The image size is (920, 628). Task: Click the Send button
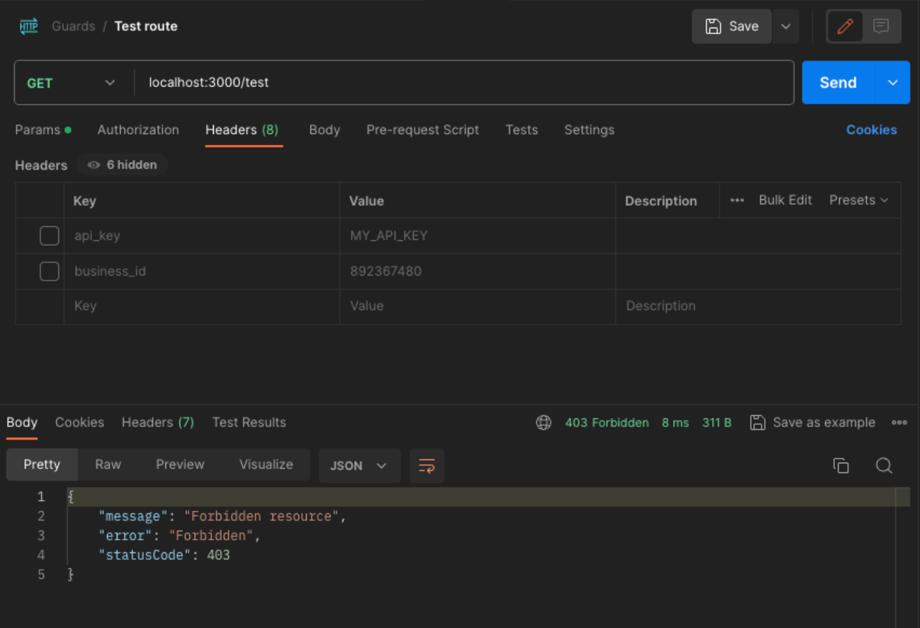(838, 83)
